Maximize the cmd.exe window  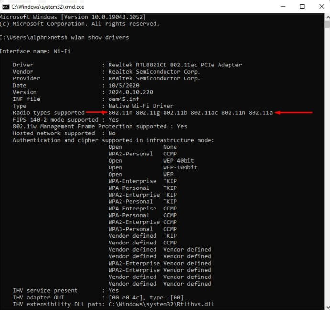click(x=302, y=7)
